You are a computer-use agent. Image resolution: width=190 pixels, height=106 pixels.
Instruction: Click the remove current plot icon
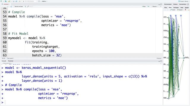(x=186, y=10)
